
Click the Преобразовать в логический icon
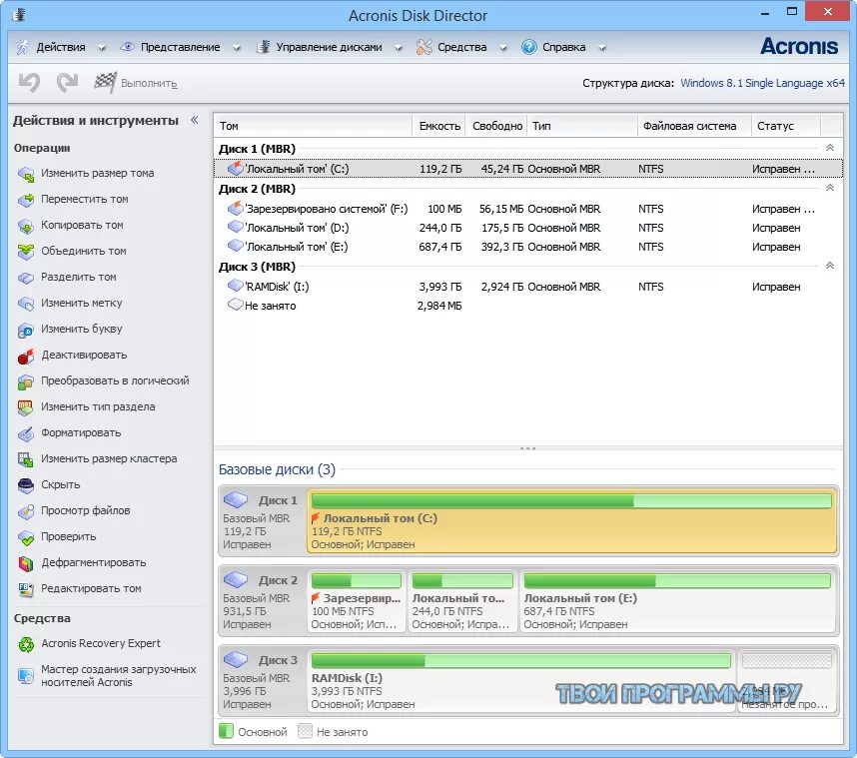26,381
